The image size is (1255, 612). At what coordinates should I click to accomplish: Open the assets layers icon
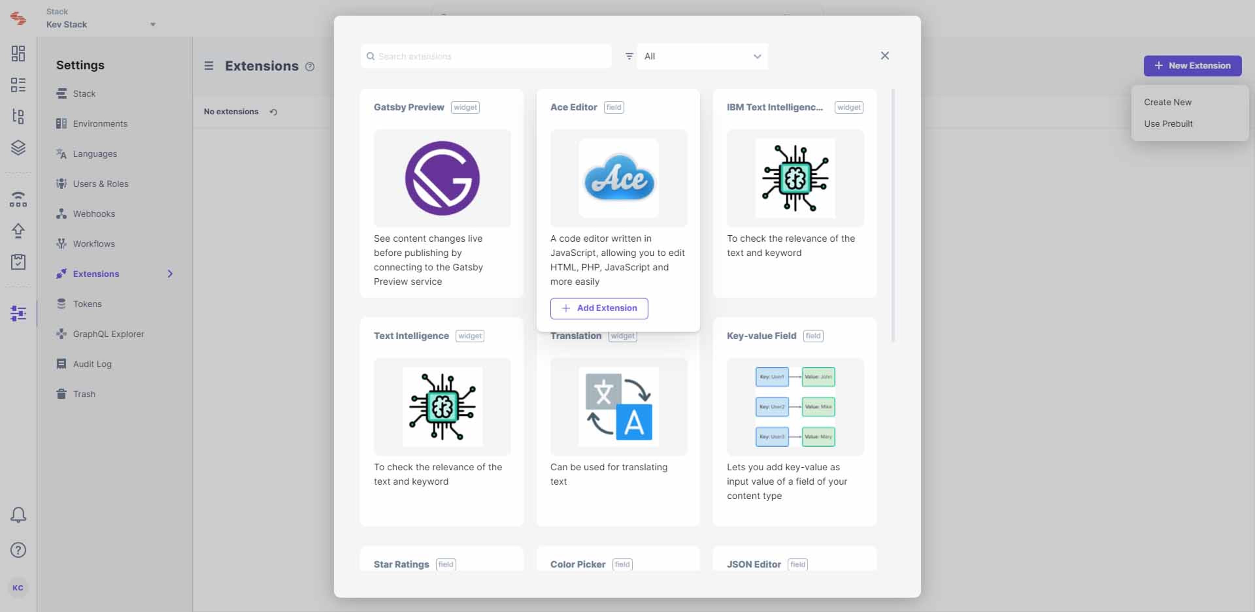pyautogui.click(x=18, y=148)
